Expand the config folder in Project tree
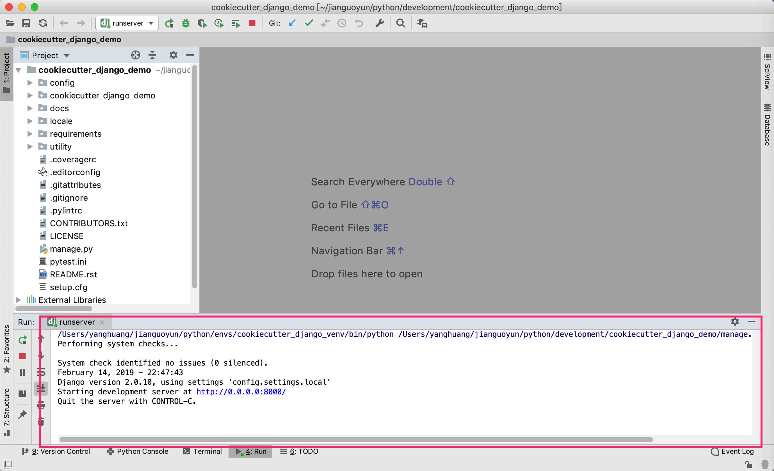 30,82
